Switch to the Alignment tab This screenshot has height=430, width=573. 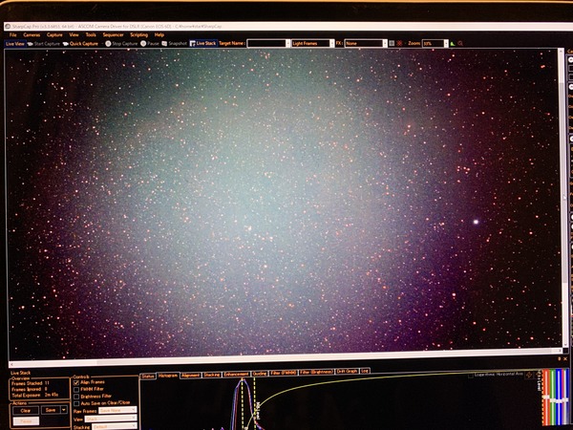coord(190,376)
